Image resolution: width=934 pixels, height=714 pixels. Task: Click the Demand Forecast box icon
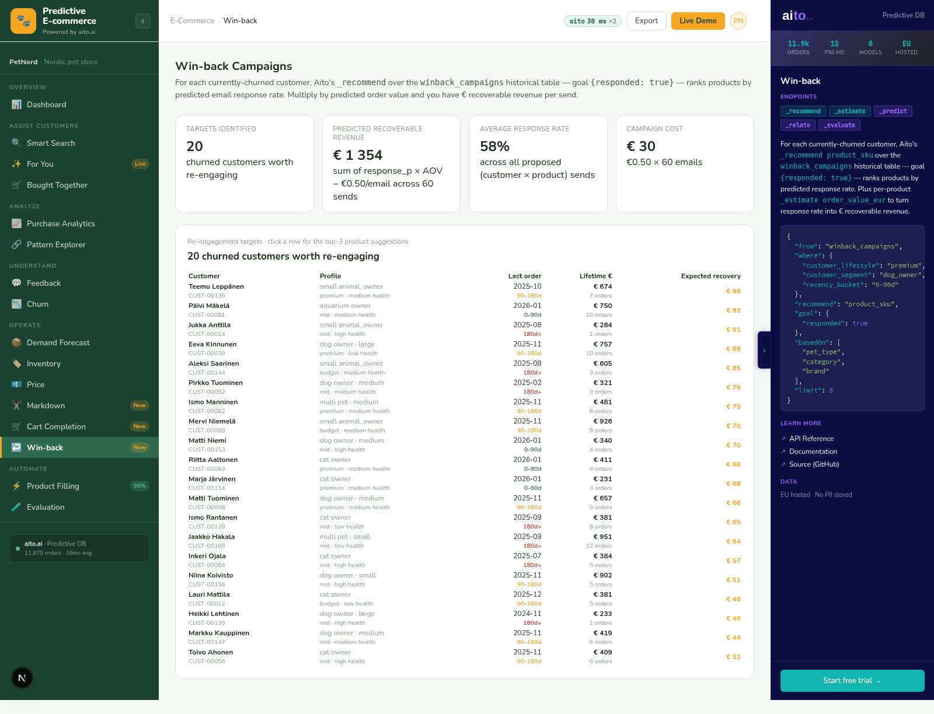[16, 342]
